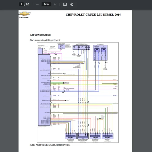152x152 pixels.
Task: Click the Chevrolet Cruze 2.0L Diesel title
Action: click(x=93, y=15)
